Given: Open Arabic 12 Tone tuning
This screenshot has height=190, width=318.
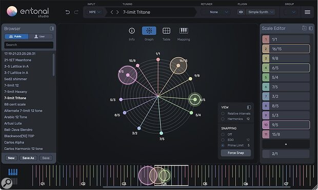Looking at the screenshot, I should point(15,117).
